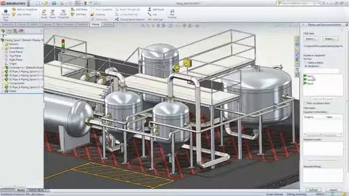349x196 pixels.
Task: Open the PropertyManager tab icon
Action: click(x=9, y=31)
